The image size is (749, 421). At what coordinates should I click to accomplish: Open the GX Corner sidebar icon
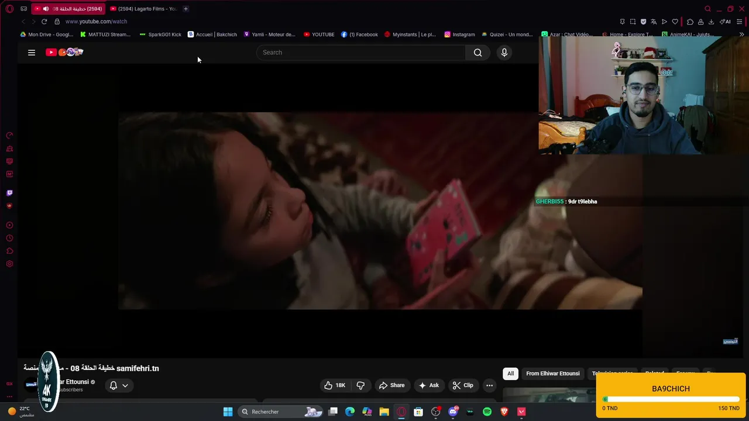(x=9, y=384)
